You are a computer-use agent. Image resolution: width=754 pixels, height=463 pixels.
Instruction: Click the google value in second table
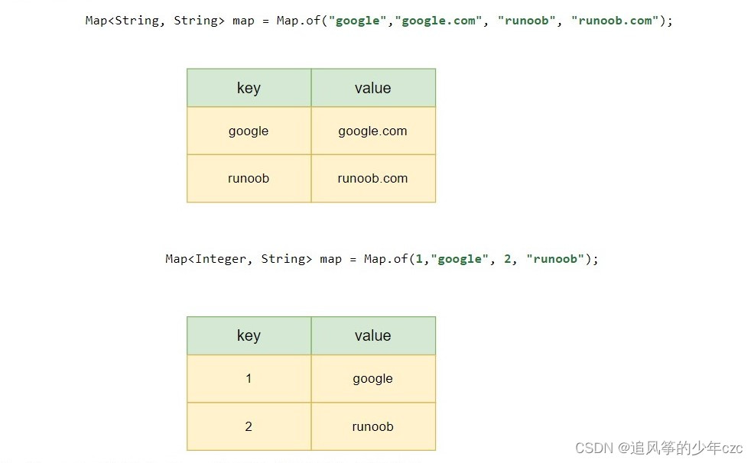point(373,378)
